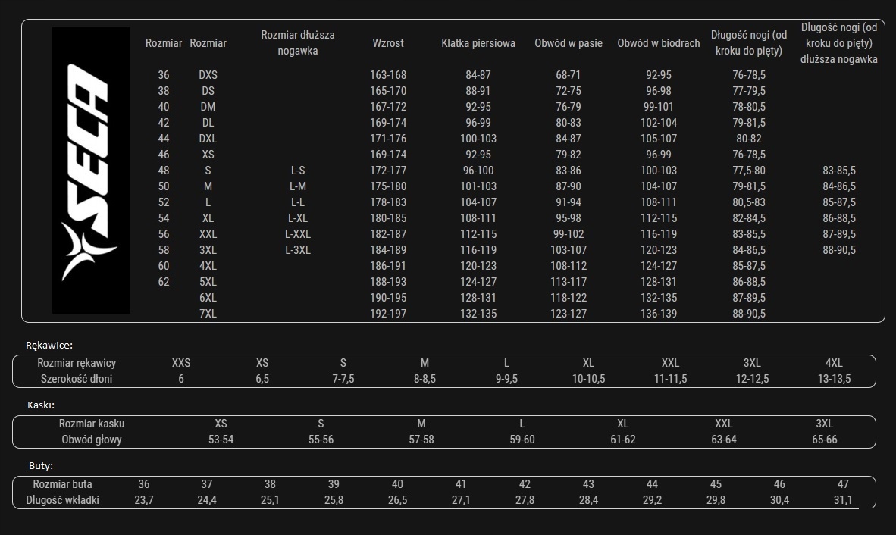Click height value '192-197'
This screenshot has width=896, height=535.
click(388, 314)
